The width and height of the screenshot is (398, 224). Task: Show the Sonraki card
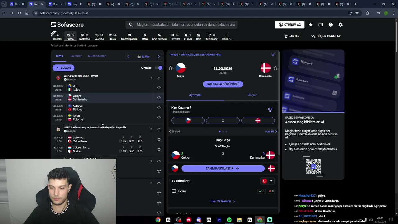[271, 131]
